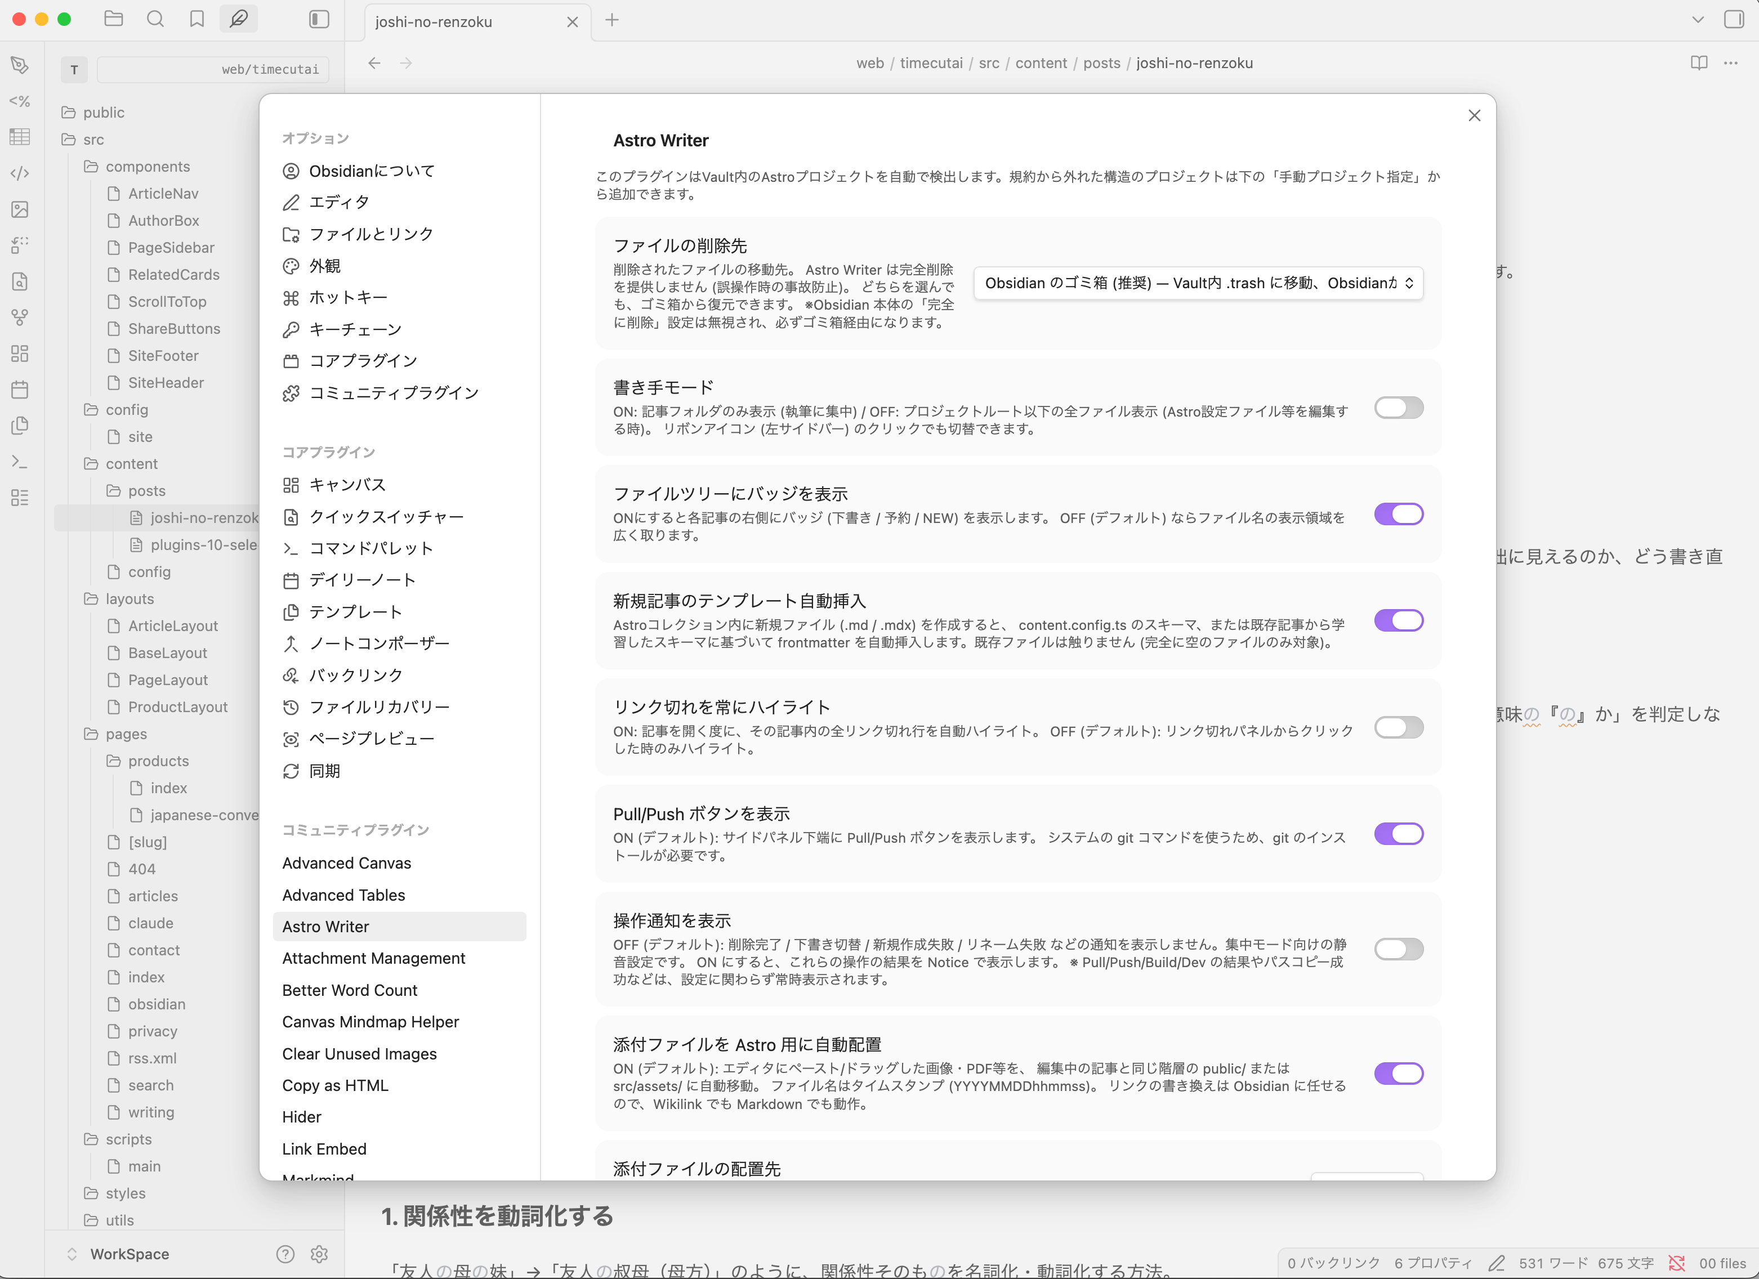This screenshot has height=1279, width=1759.
Task: Enable the 書き手モード toggle
Action: tap(1399, 408)
